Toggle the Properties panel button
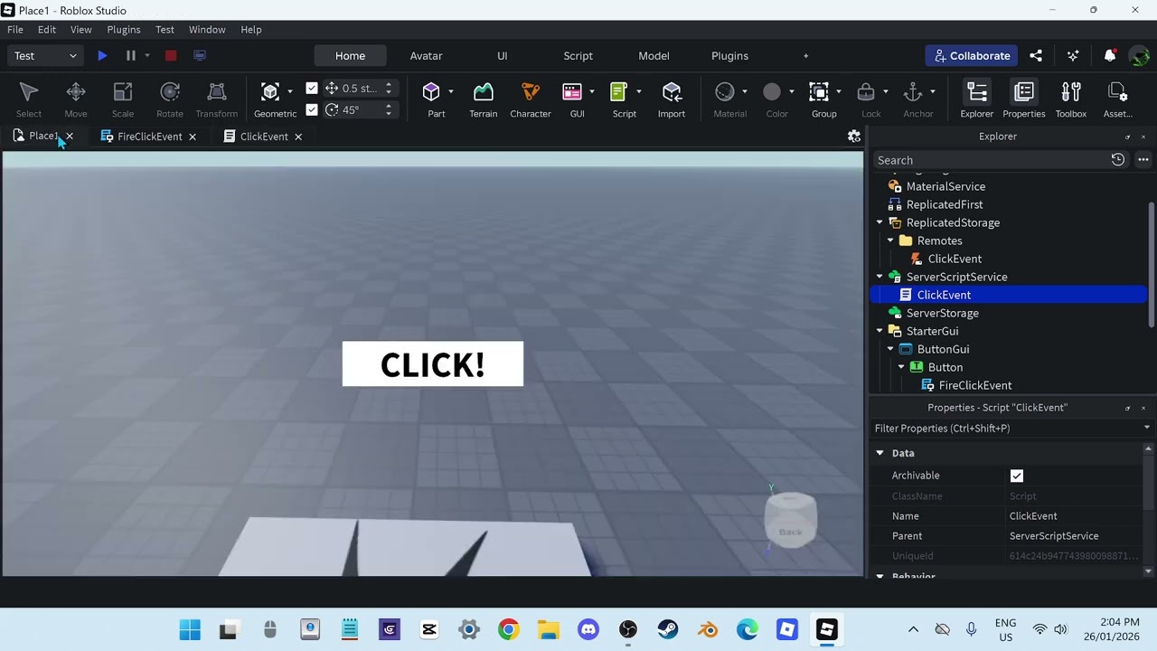1157x651 pixels. coord(1024,99)
